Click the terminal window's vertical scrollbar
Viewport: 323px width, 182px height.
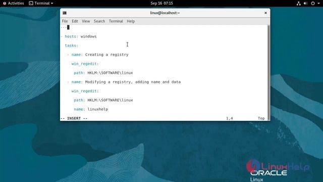point(268,73)
